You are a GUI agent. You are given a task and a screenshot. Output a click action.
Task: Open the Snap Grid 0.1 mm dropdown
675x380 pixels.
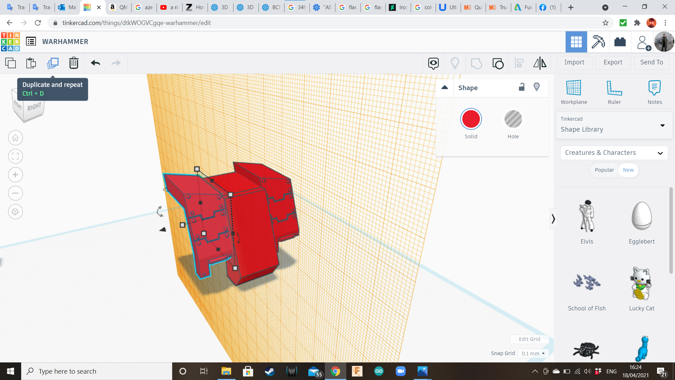pos(533,353)
